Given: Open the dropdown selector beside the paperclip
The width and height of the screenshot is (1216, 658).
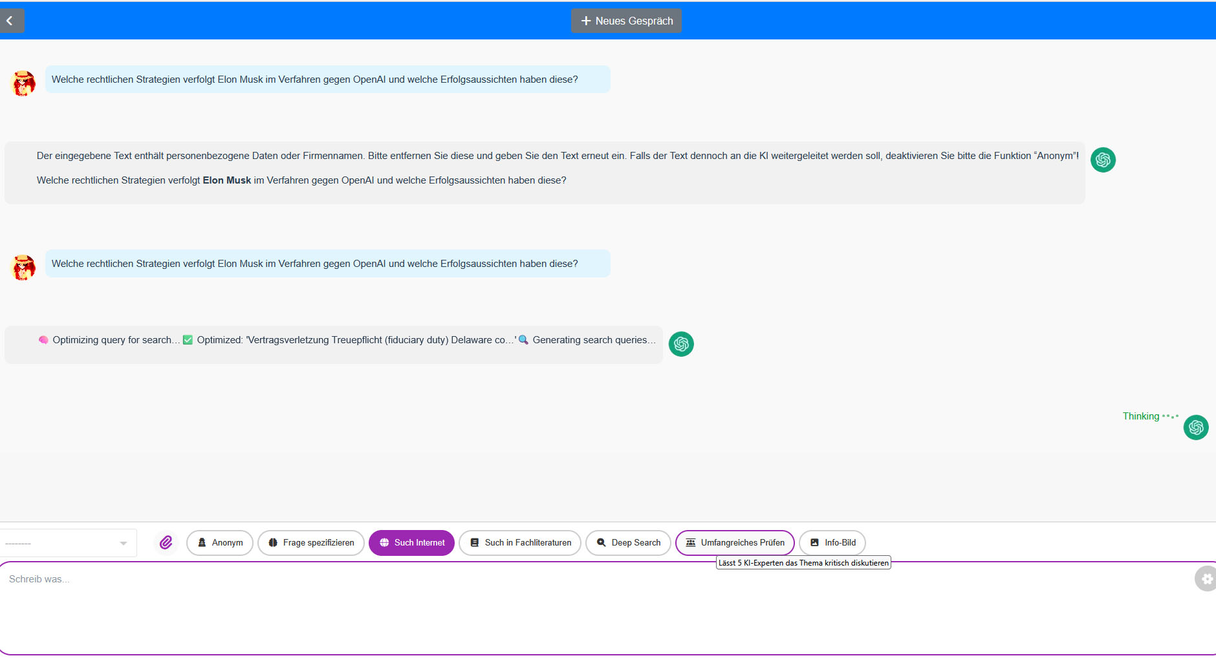Looking at the screenshot, I should pos(67,543).
